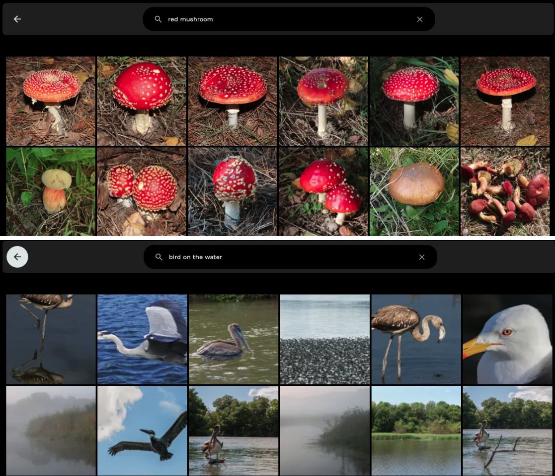This screenshot has height=476, width=555.
Task: Open the swimming pelican photo
Action: pyautogui.click(x=233, y=339)
